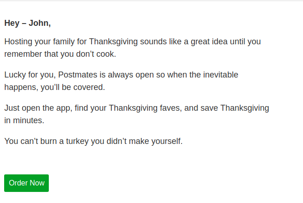
Task: Select the name "John" in the greeting
Action: [39, 23]
